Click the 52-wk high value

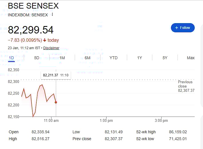[178, 132]
